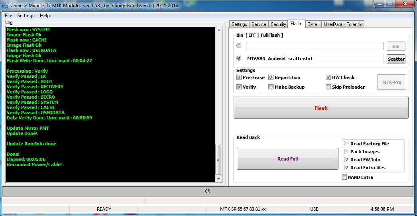Switch to the Service tab
The width and height of the screenshot is (417, 216).
click(259, 24)
